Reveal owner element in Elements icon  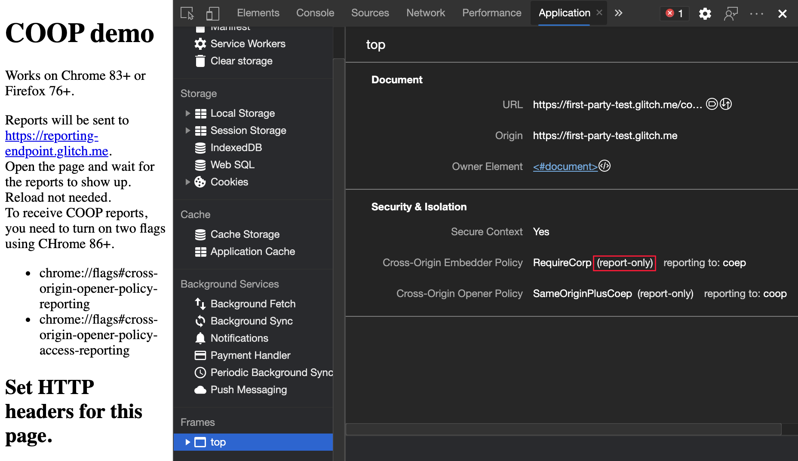605,166
